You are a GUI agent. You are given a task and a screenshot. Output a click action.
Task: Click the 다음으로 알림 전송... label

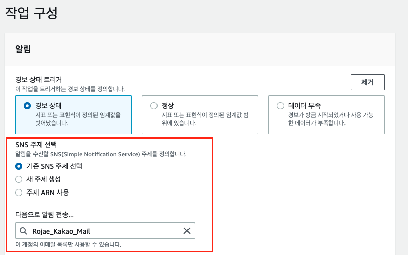[x=45, y=215]
